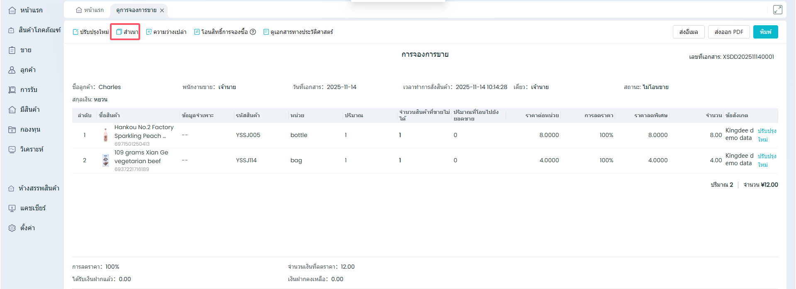796x289 pixels.
Task: Open the กองทุน funds sidebar item
Action: (x=24, y=129)
